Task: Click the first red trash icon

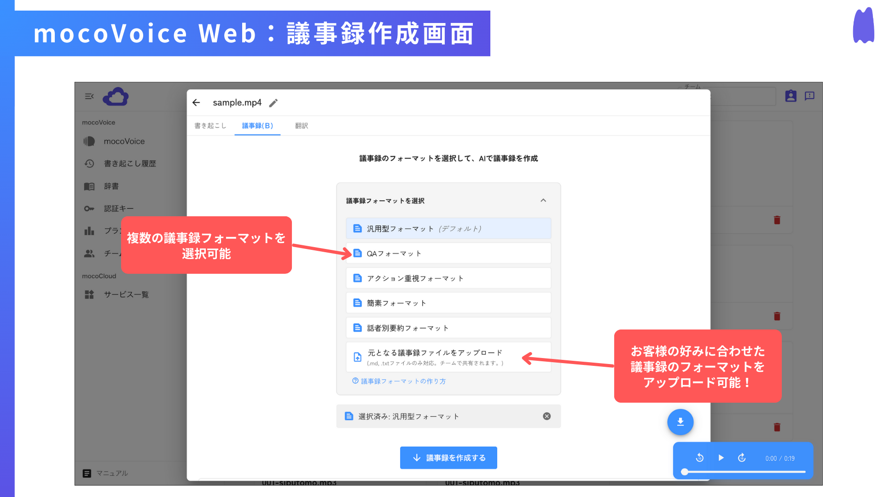Action: point(777,220)
